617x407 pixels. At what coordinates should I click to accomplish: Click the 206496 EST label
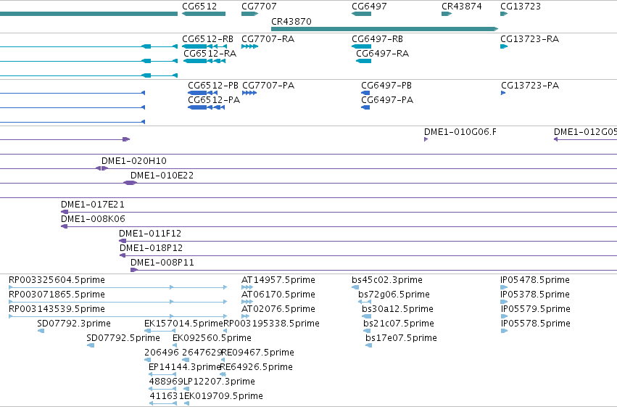tap(162, 353)
